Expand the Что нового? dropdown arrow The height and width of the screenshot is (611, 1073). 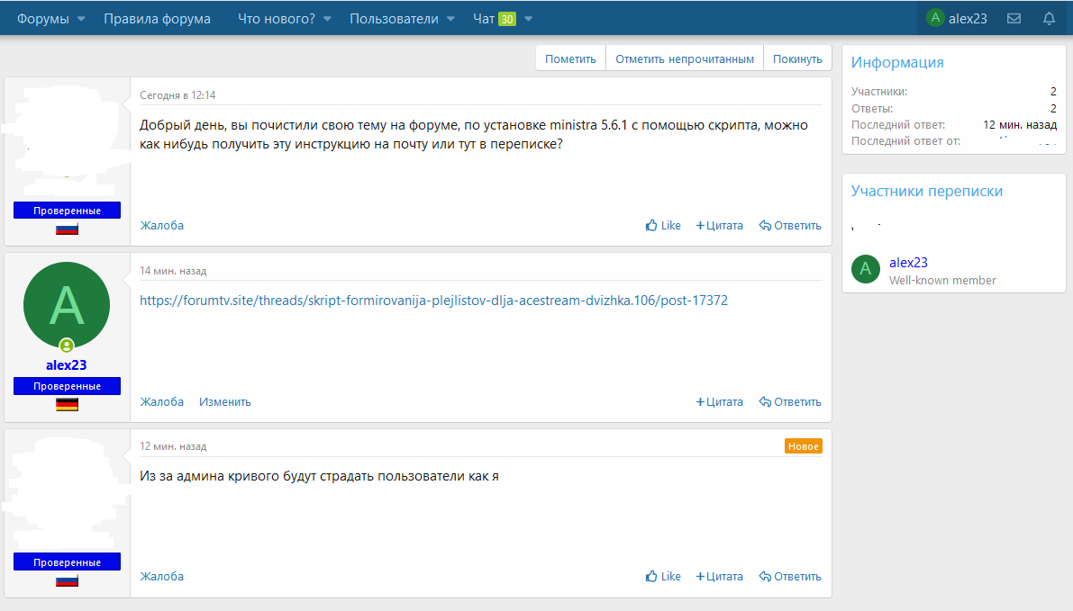coord(327,19)
